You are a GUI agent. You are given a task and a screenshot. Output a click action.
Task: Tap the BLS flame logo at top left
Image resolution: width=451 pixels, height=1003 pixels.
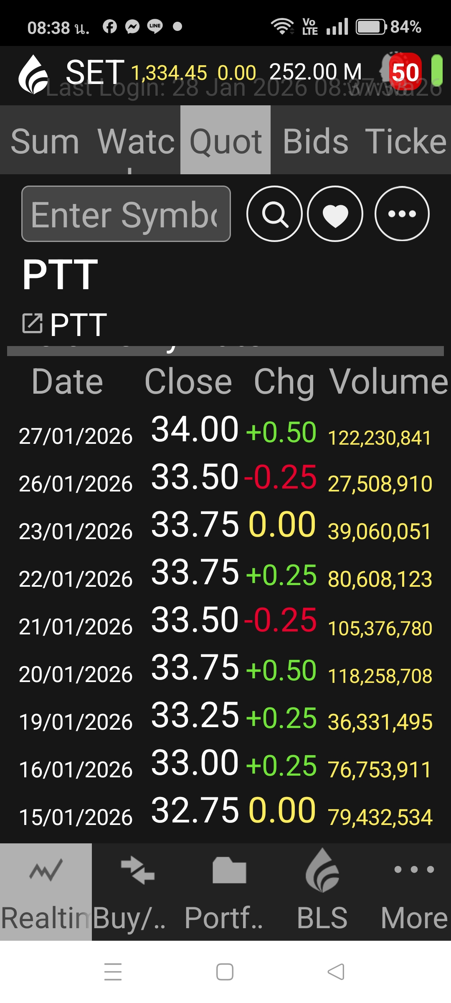click(x=33, y=75)
